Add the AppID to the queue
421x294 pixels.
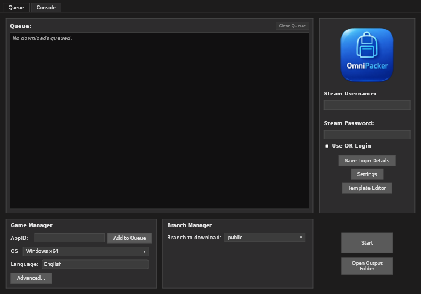click(x=129, y=238)
